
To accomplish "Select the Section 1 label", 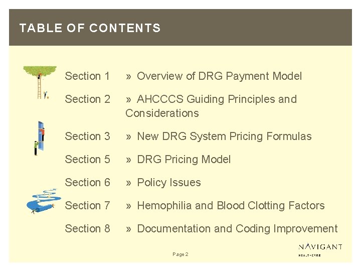I will point(87,76).
